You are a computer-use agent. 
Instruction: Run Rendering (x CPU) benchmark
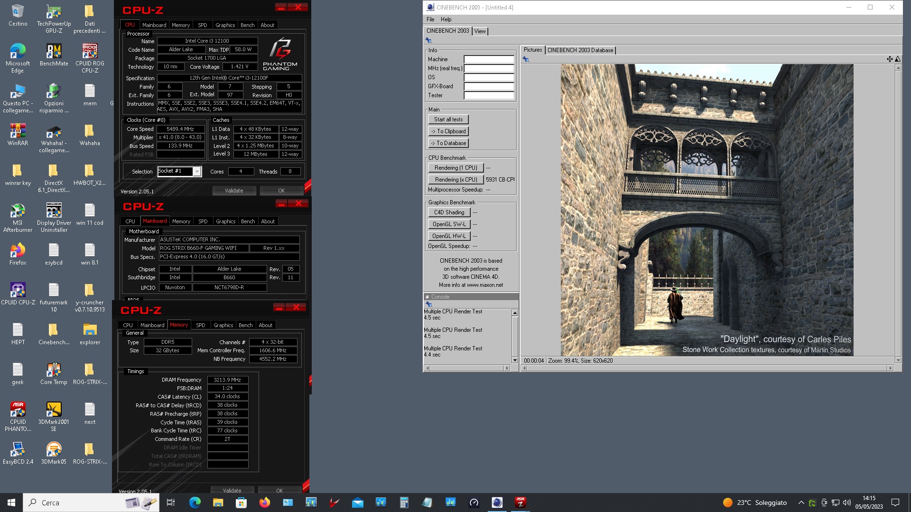pyautogui.click(x=456, y=180)
